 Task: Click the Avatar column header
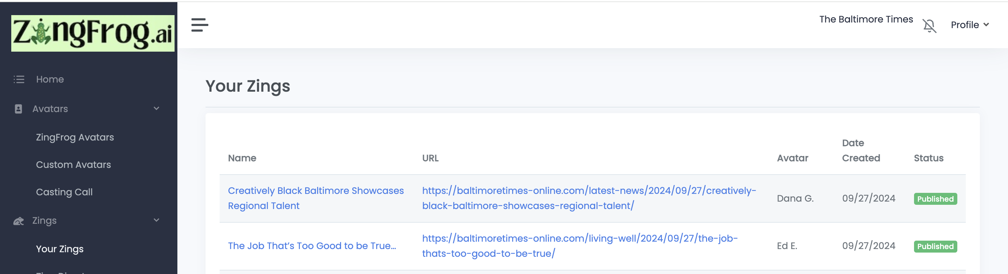[x=792, y=158]
